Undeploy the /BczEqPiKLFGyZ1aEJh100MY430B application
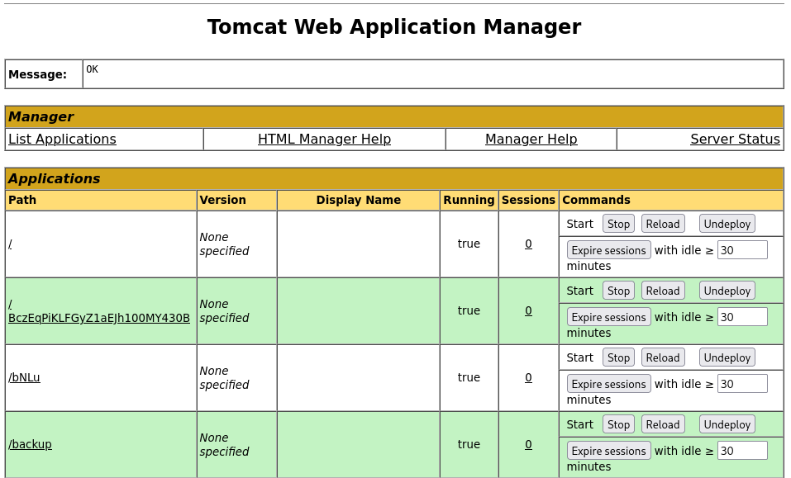The image size is (791, 478). pos(727,290)
